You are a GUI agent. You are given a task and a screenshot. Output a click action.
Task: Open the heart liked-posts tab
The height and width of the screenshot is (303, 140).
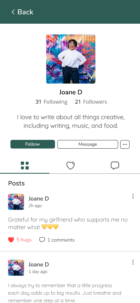[70, 166]
